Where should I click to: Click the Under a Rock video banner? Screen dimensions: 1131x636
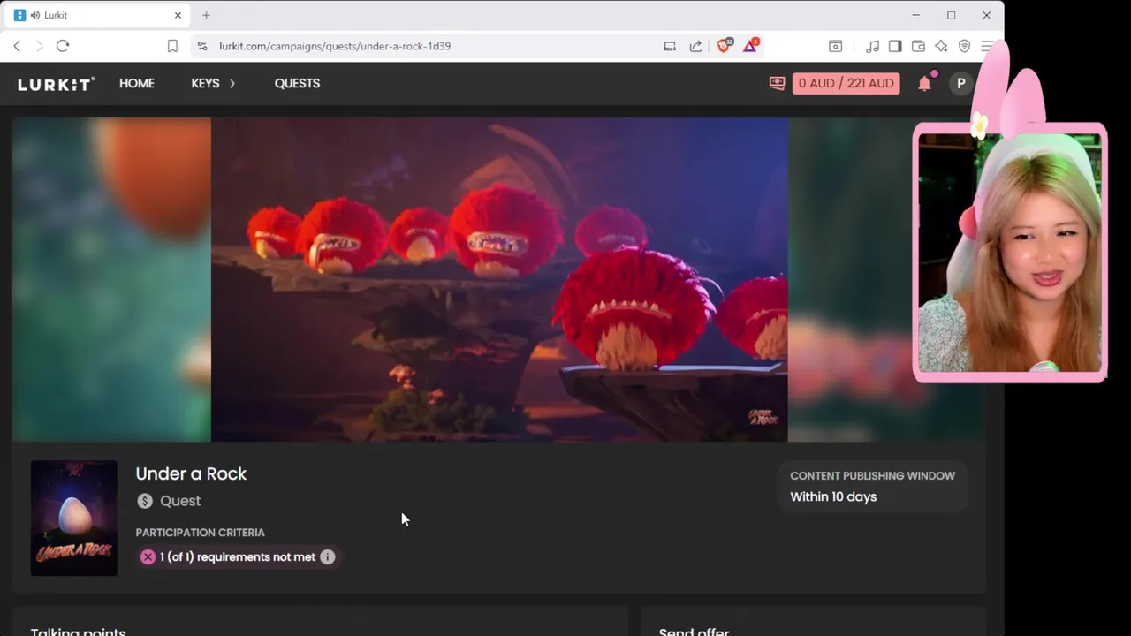[499, 280]
